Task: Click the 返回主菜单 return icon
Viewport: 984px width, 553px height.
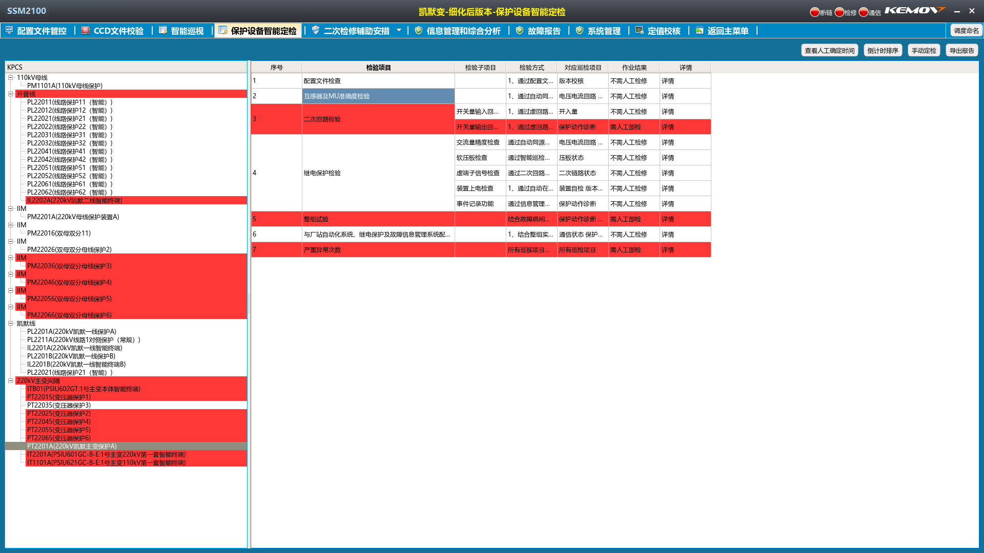Action: pyautogui.click(x=699, y=30)
